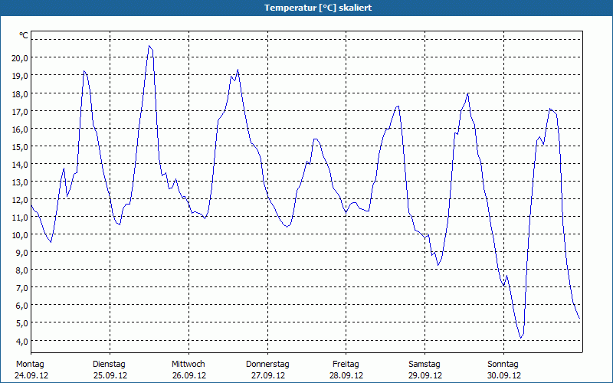
Task: Click the Samstag day label
Action: tap(425, 365)
